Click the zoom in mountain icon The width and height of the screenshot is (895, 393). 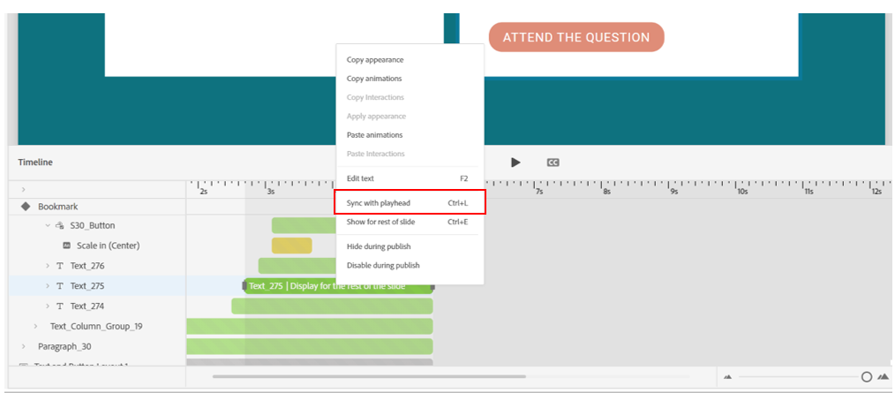coord(883,377)
